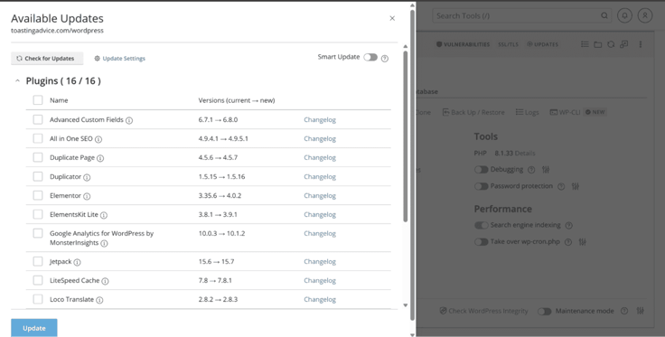Click info icon next to ElementsKit Lite
The image size is (665, 337).
[104, 215]
